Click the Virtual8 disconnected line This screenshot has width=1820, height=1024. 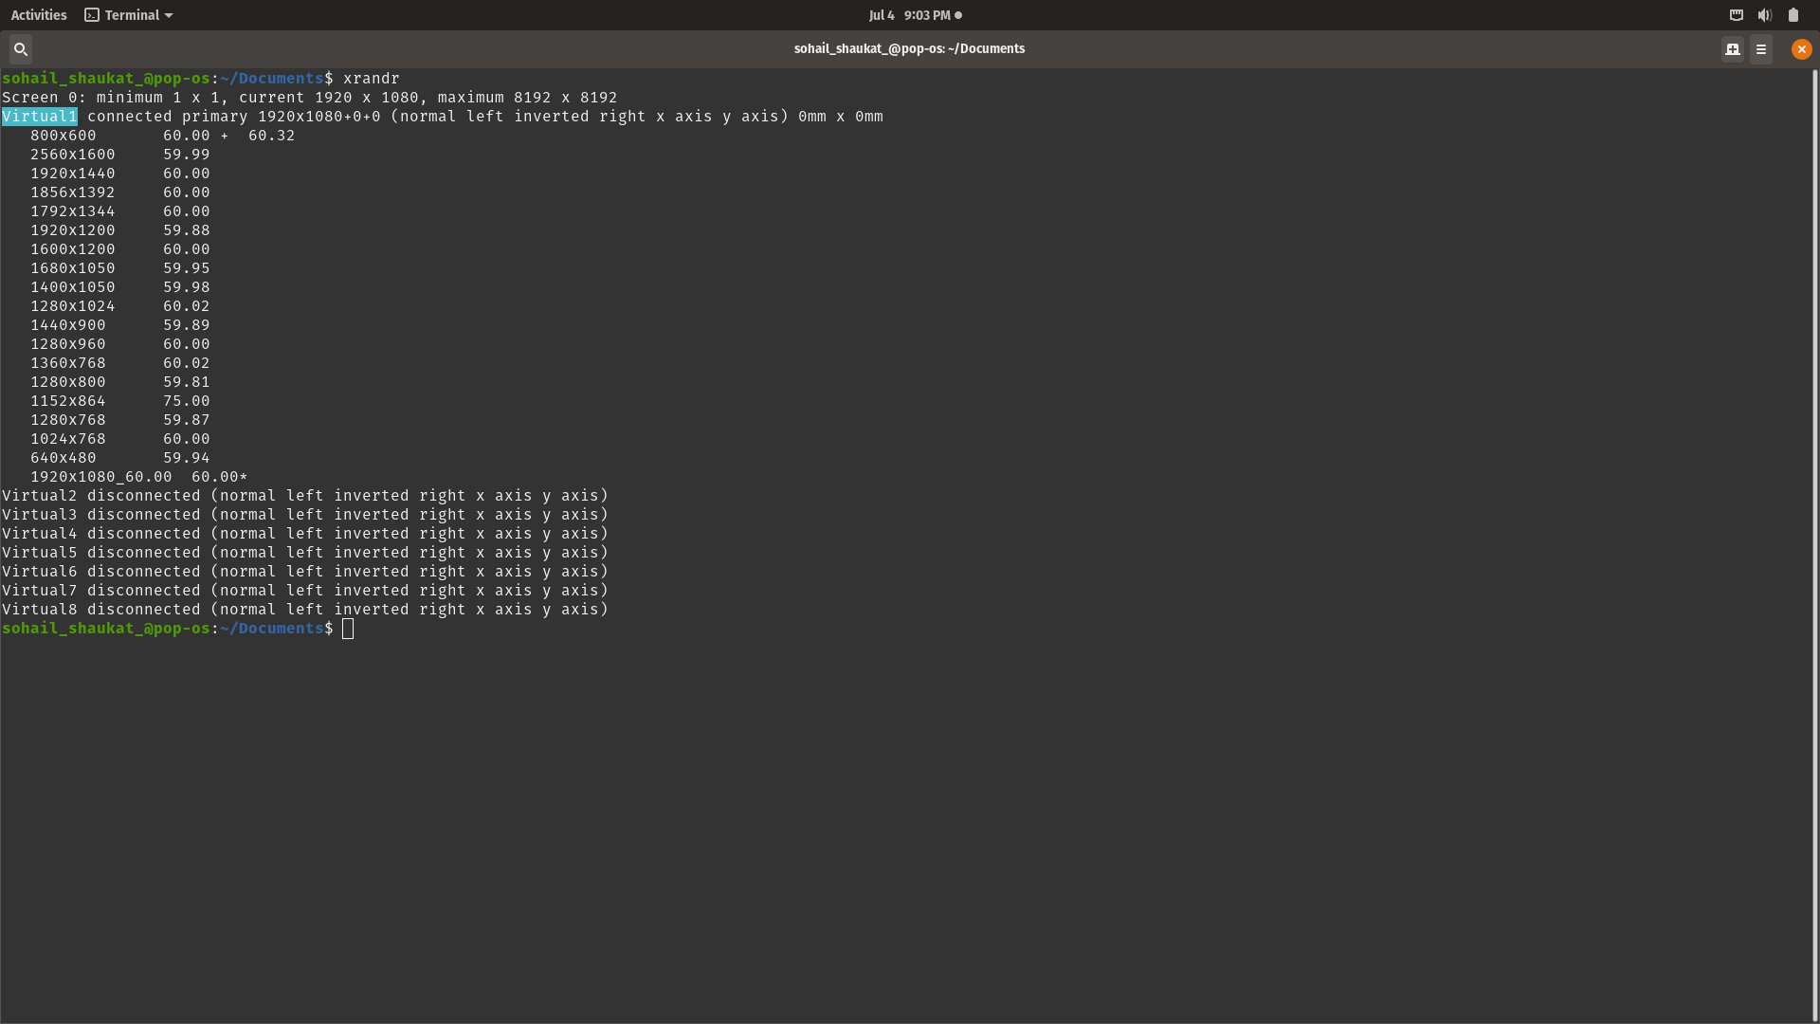305,610
